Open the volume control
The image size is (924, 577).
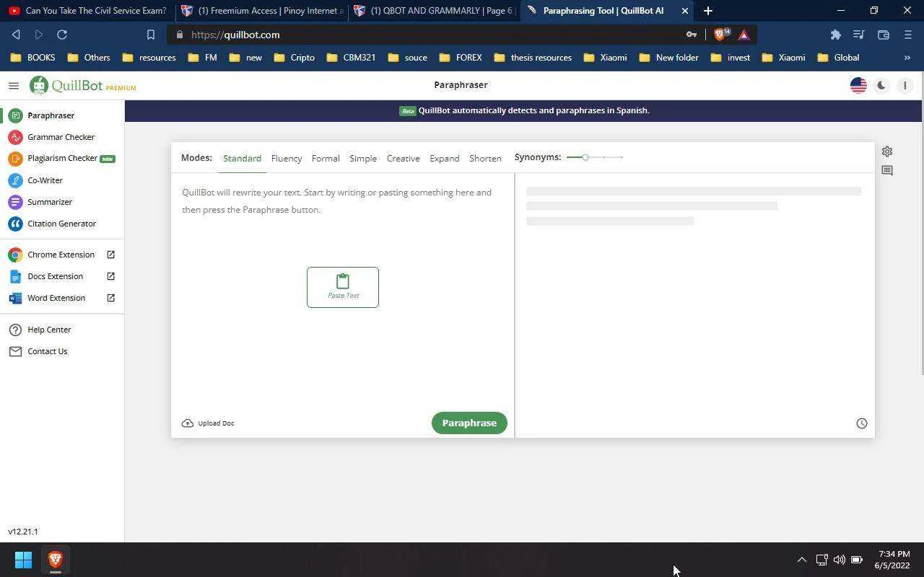(x=839, y=560)
